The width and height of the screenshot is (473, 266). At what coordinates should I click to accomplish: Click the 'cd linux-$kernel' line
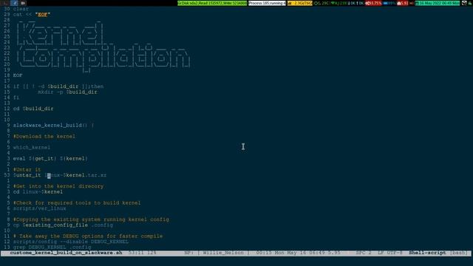tap(38, 192)
